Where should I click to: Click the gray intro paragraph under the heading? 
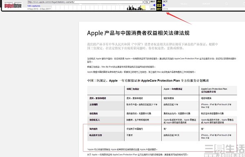pyautogui.click(x=152, y=46)
